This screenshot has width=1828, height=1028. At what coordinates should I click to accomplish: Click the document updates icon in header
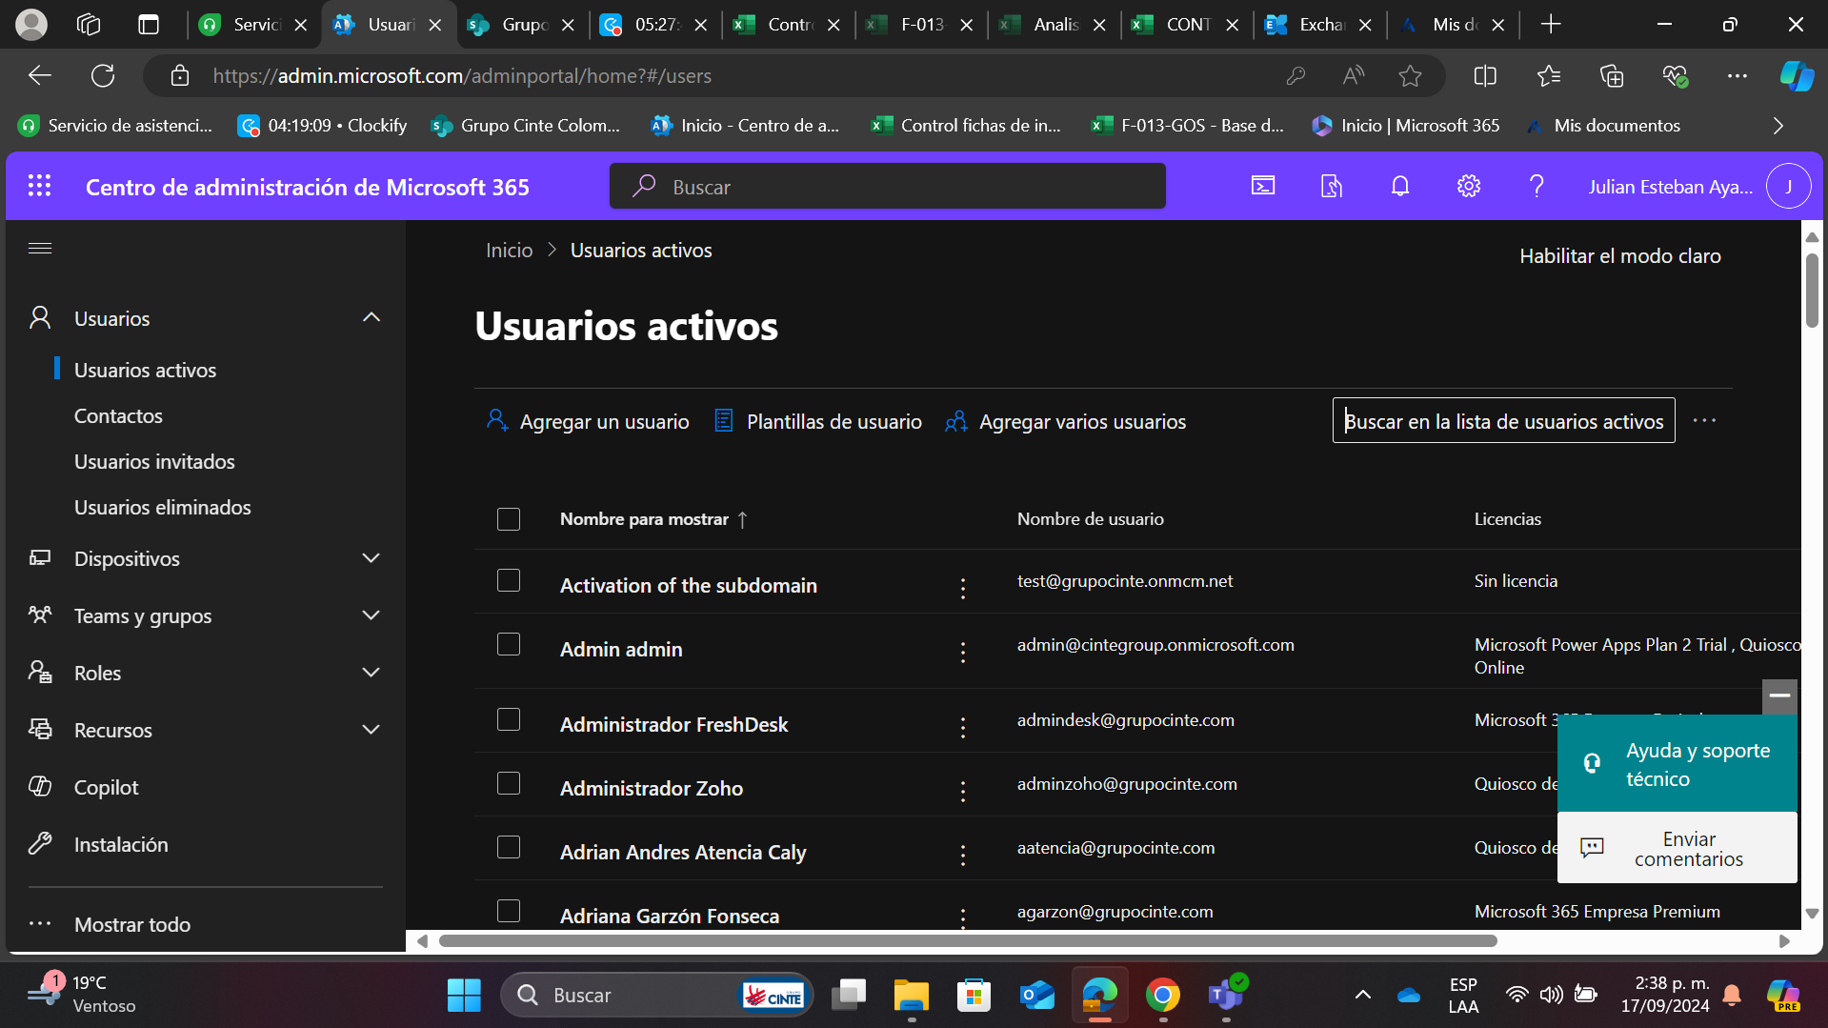[x=1332, y=186]
